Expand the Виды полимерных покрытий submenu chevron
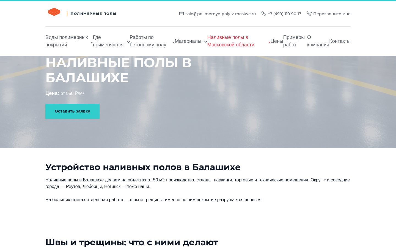396x247 pixels. [92, 42]
